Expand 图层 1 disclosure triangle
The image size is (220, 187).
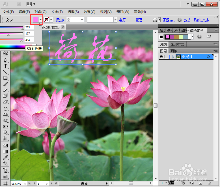(173, 57)
